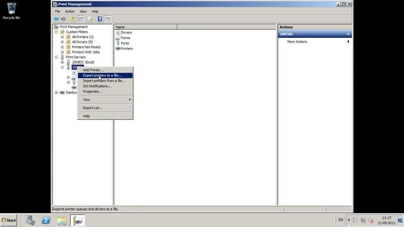Click the Export List toolbar icon
The height and width of the screenshot is (227, 404).
90,19
